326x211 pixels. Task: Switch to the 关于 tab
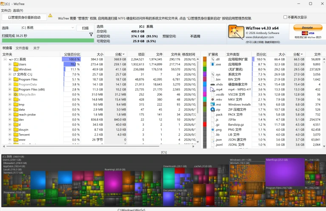point(37,48)
